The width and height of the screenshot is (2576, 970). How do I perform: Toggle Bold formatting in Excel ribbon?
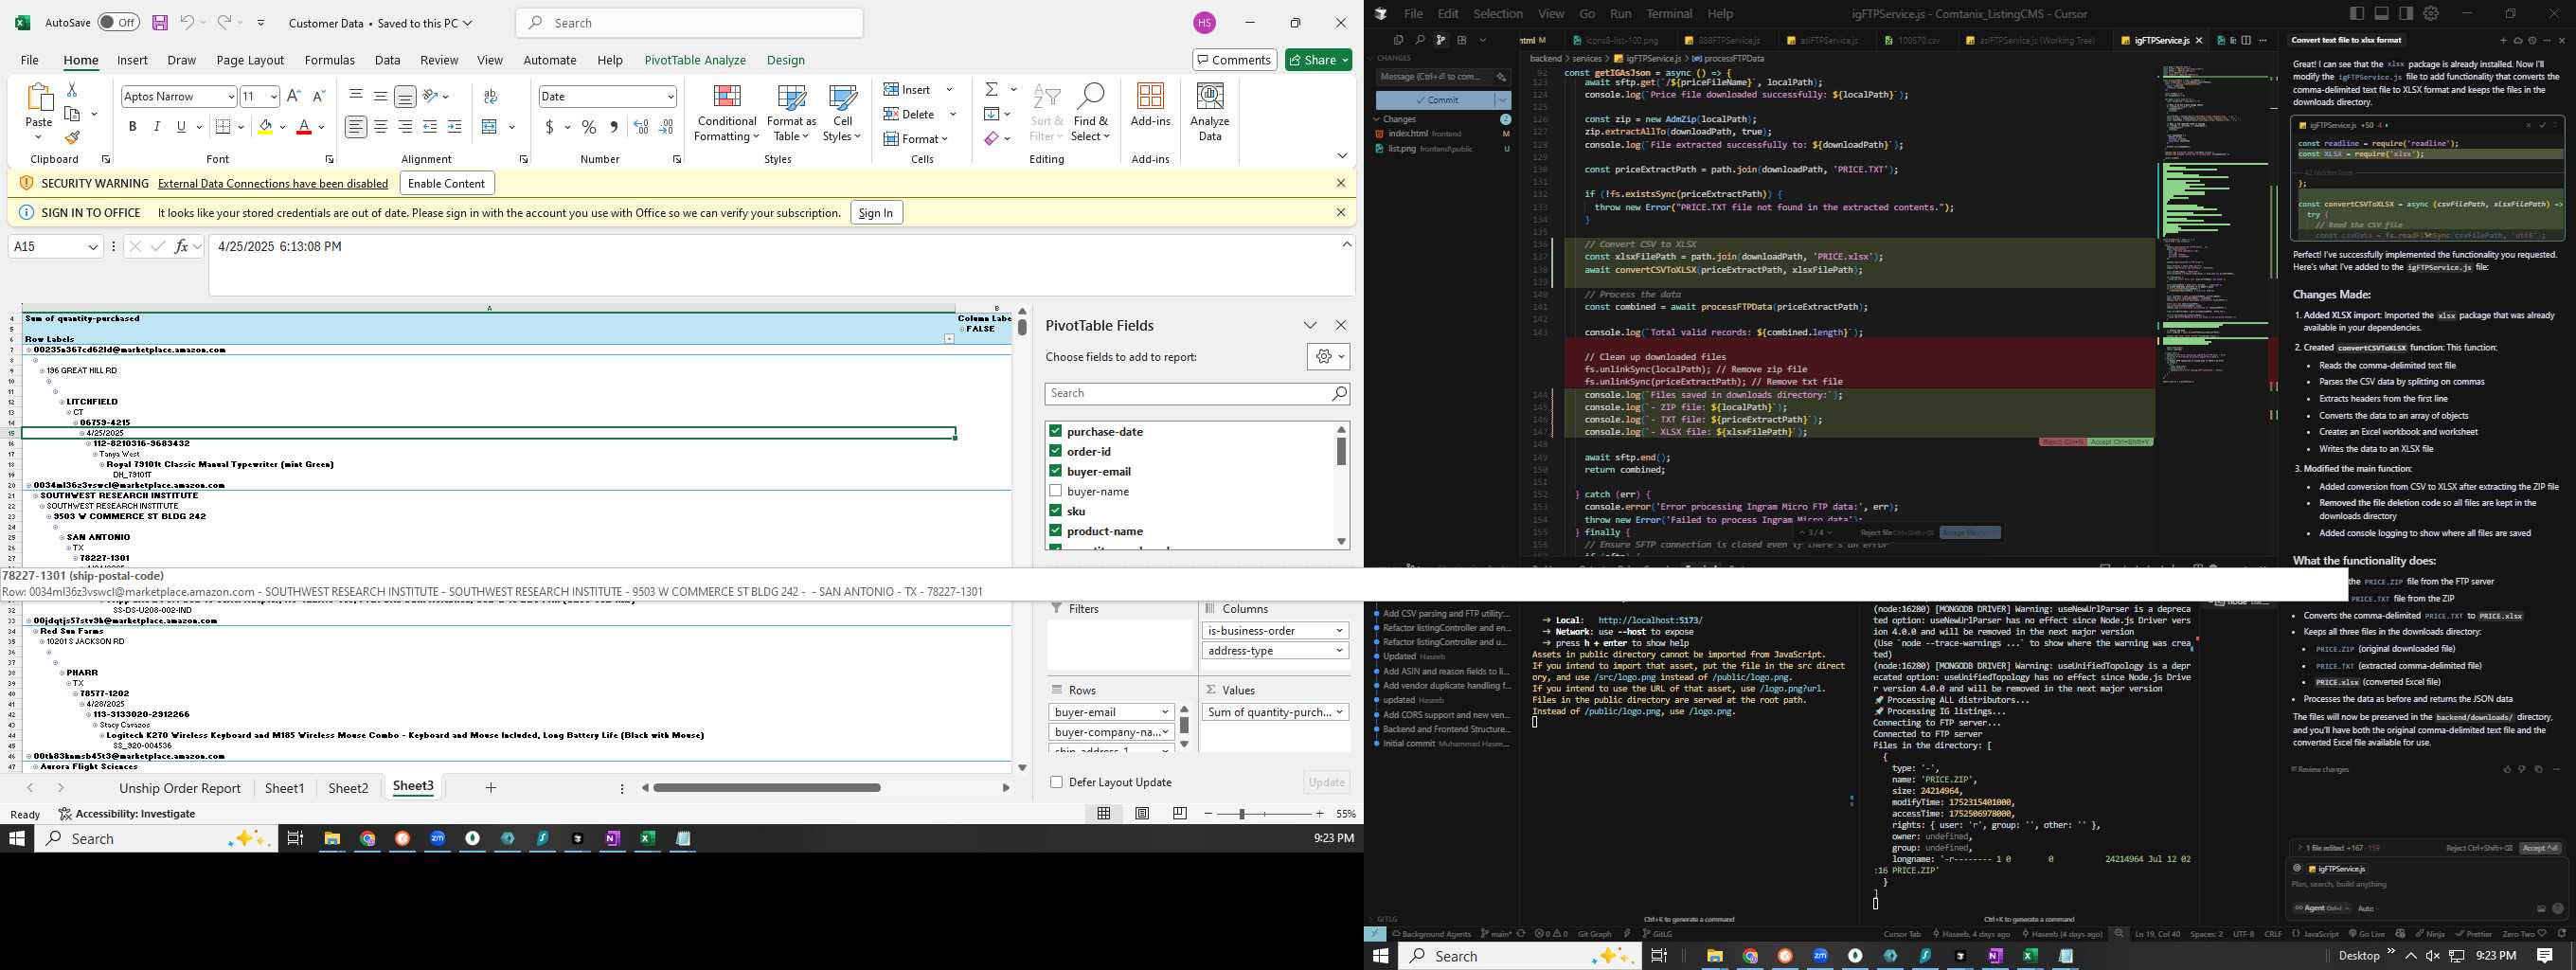(132, 127)
